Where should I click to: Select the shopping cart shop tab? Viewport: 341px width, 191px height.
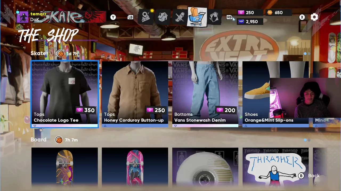197,17
